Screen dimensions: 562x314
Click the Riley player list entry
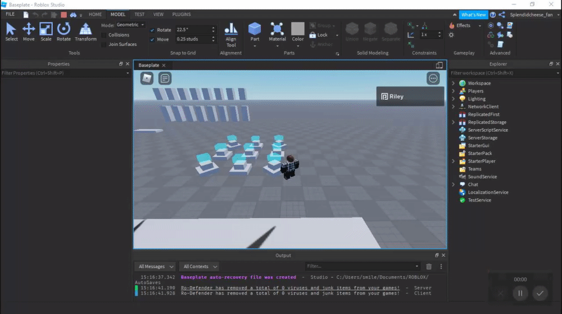point(410,96)
